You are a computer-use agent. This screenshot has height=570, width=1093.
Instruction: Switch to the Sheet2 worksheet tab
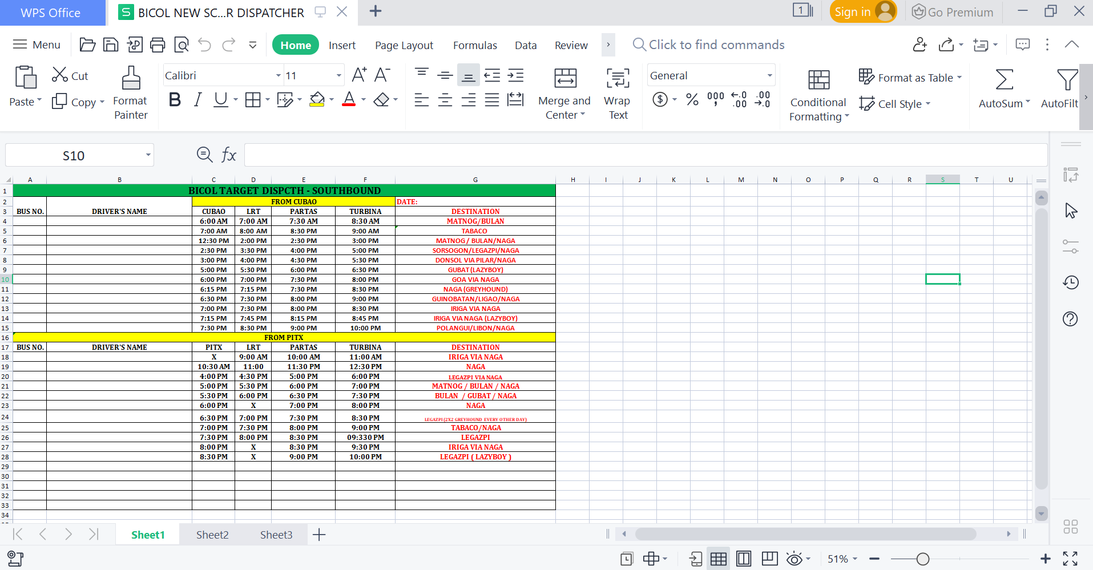tap(212, 535)
